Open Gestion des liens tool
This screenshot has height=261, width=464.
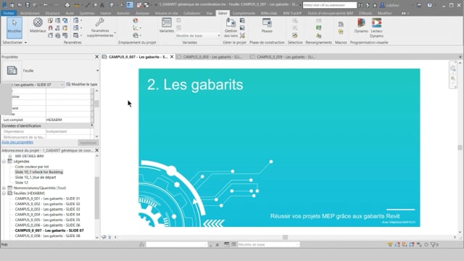pos(231,28)
